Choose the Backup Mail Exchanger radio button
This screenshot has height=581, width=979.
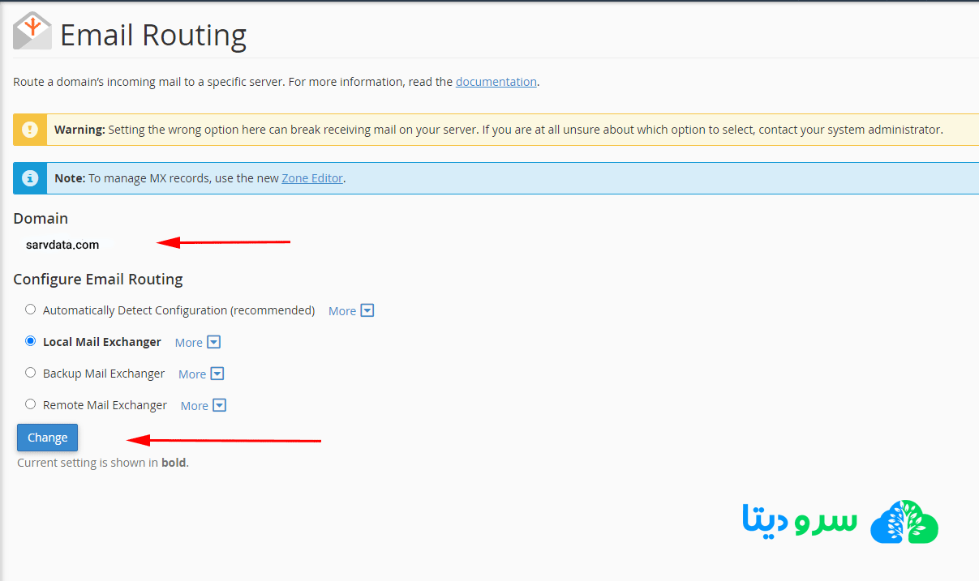click(x=31, y=373)
